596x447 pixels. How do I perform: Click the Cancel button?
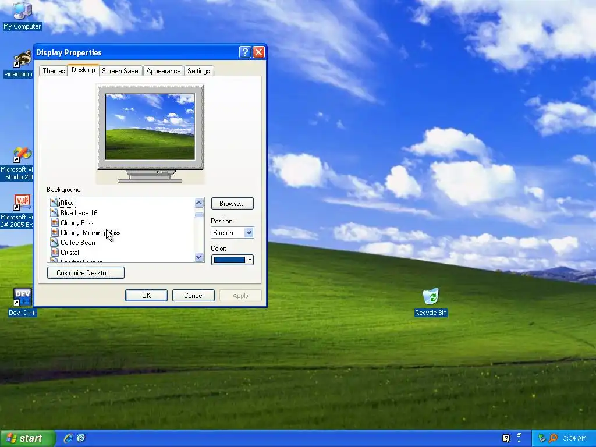point(193,295)
